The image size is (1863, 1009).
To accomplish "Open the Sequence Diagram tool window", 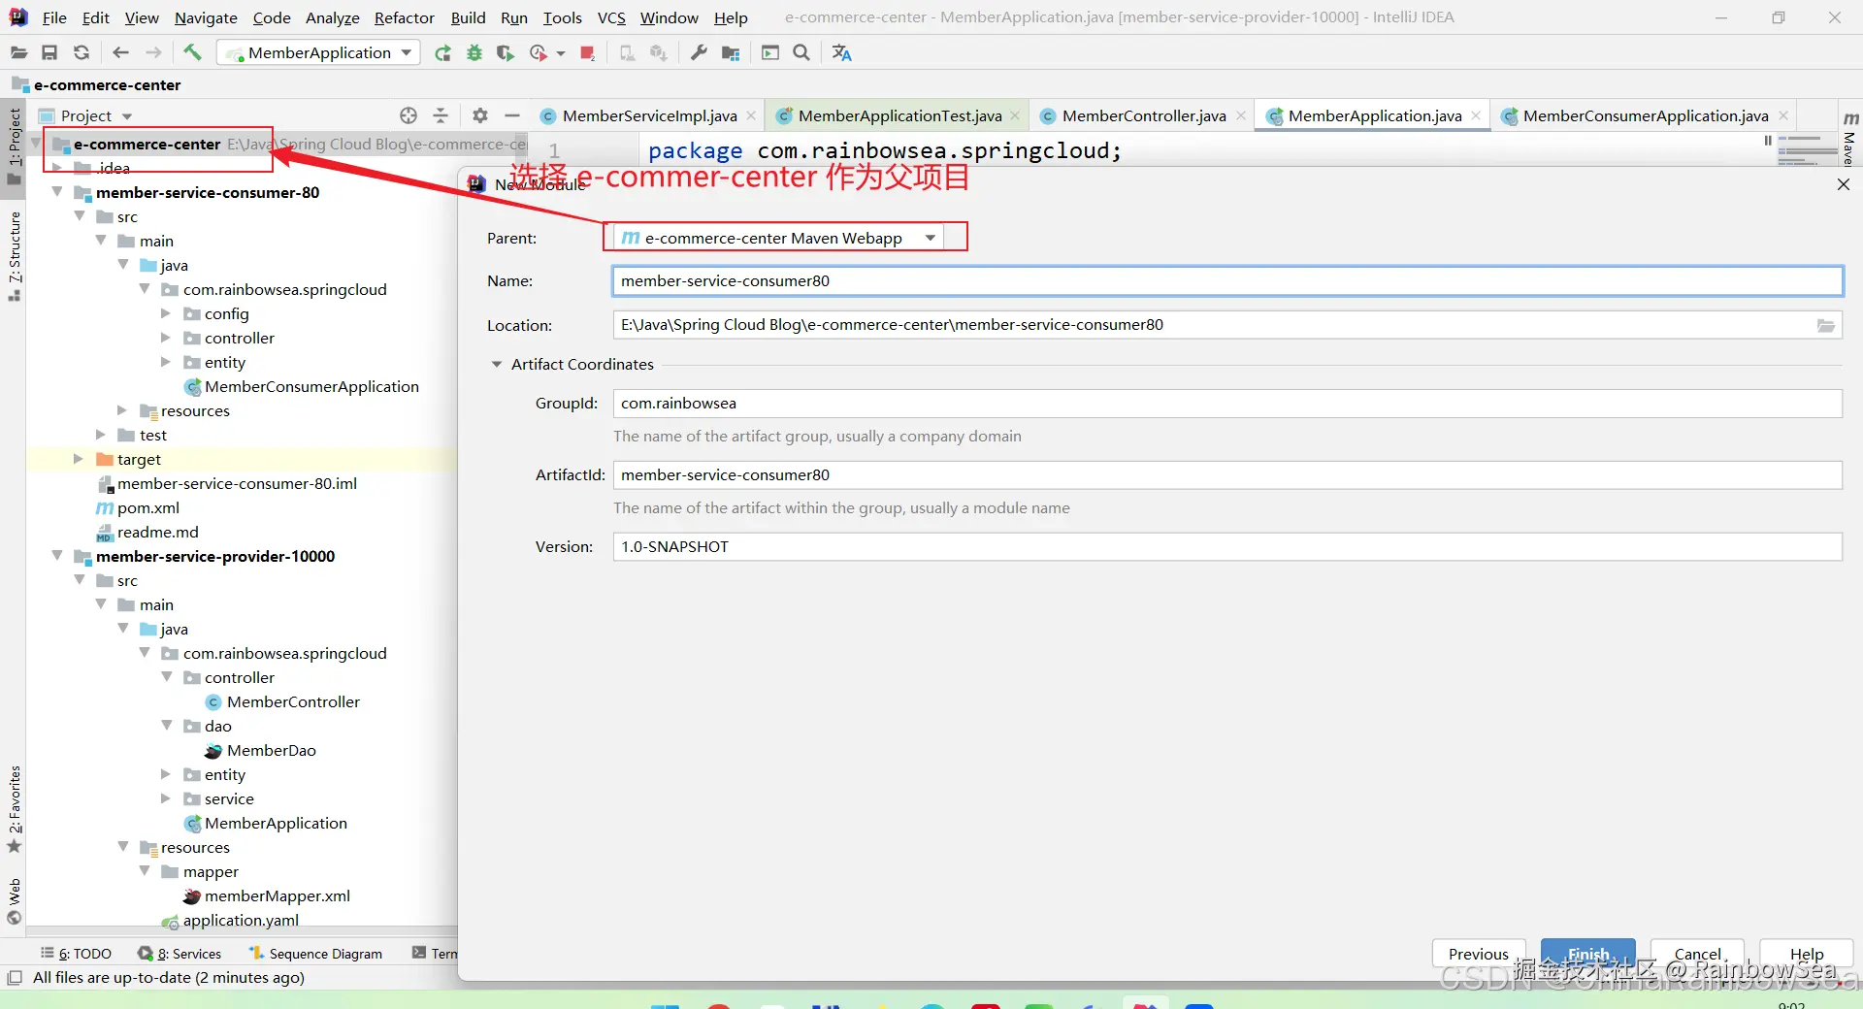I will click(316, 954).
